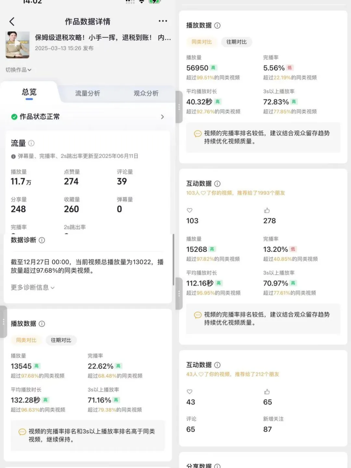
Task: Enable 往期对比 in lower play data section
Action: (x=61, y=340)
